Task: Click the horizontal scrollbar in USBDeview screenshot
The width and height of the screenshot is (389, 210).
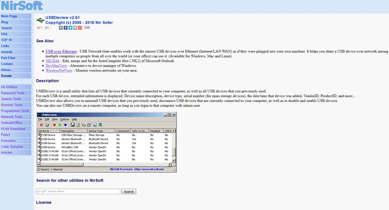Action: coord(104,164)
